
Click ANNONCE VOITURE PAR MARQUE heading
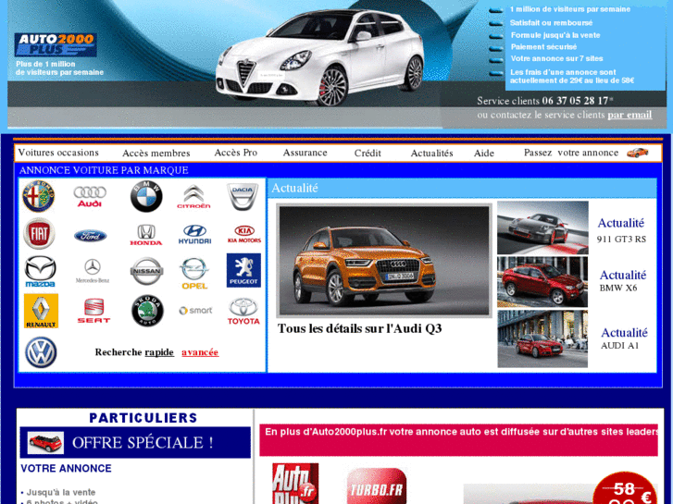104,170
